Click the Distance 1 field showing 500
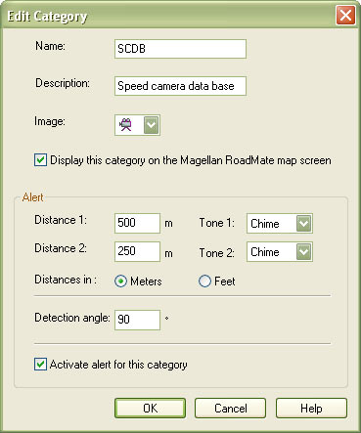 pos(137,223)
